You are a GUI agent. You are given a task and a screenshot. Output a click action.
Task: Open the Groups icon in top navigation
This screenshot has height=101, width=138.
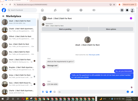point(81,10)
